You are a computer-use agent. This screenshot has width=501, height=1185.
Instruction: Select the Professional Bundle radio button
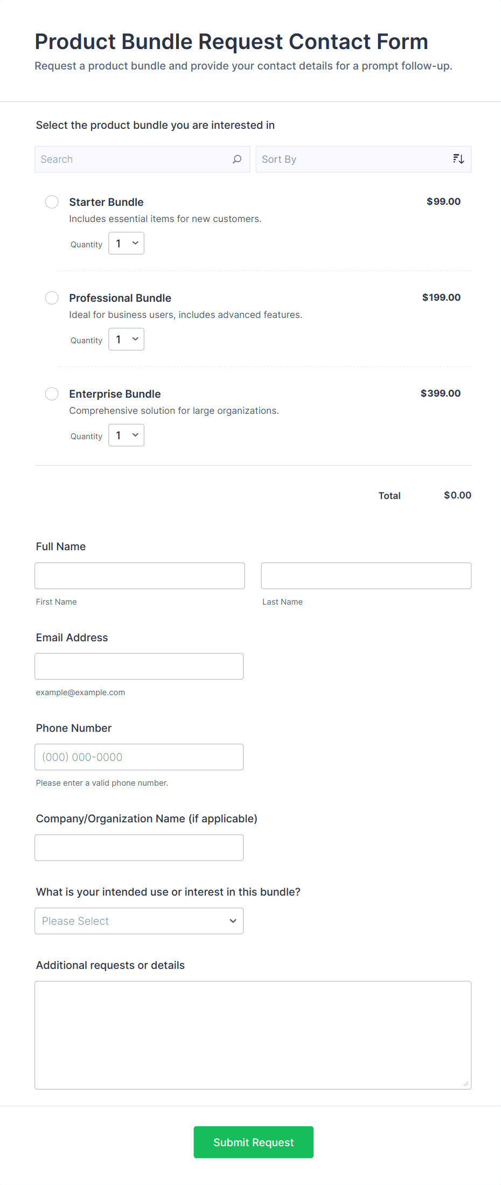(x=52, y=298)
